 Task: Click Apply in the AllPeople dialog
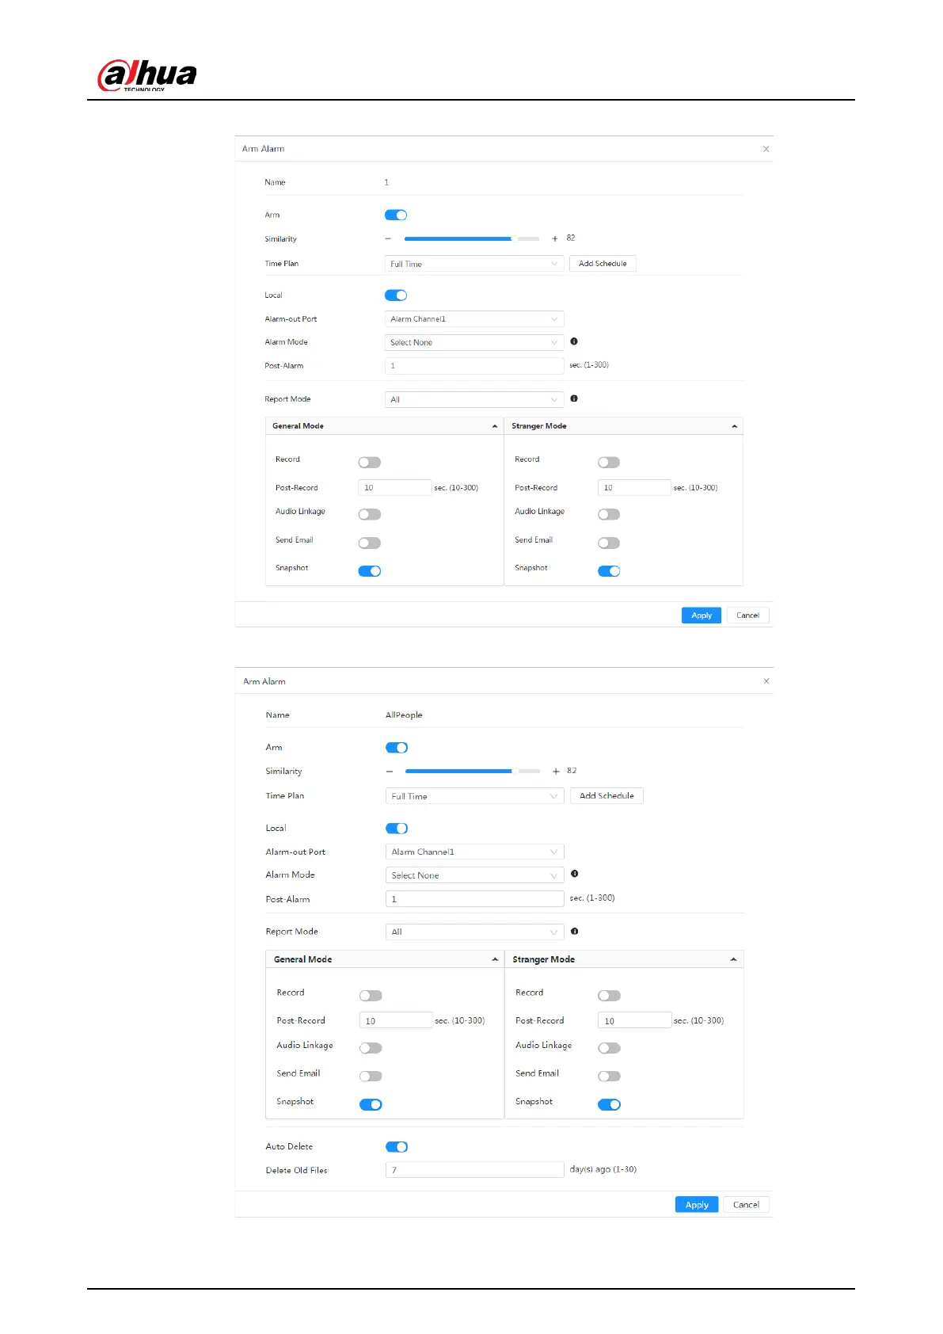coord(697,1205)
